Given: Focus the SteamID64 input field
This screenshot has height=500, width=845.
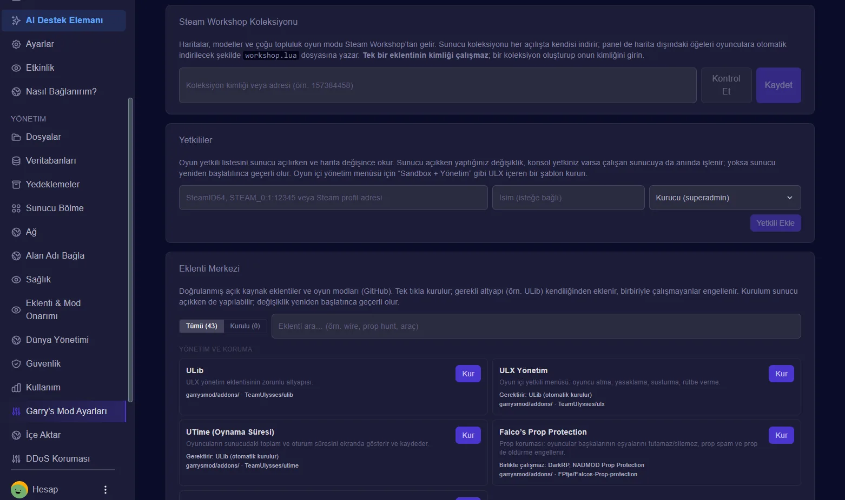Looking at the screenshot, I should (x=333, y=198).
